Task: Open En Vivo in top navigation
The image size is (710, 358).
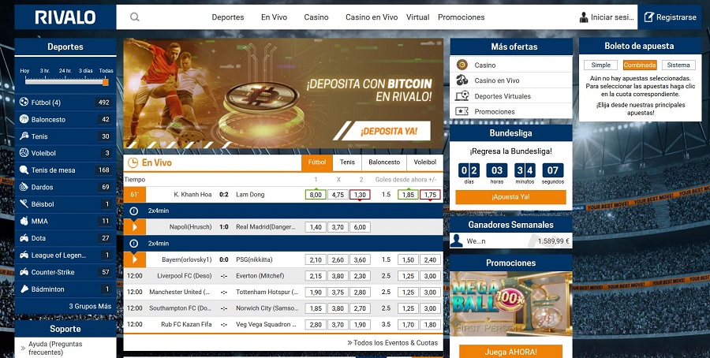Action: point(274,17)
